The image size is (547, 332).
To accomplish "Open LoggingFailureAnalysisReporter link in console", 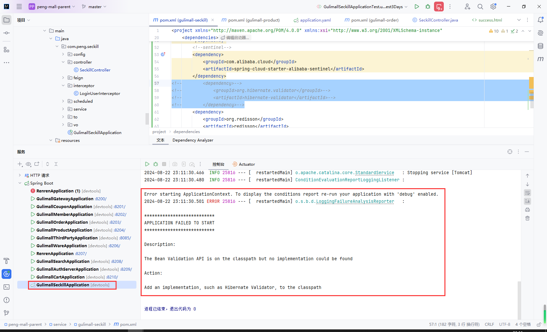I will [355, 201].
